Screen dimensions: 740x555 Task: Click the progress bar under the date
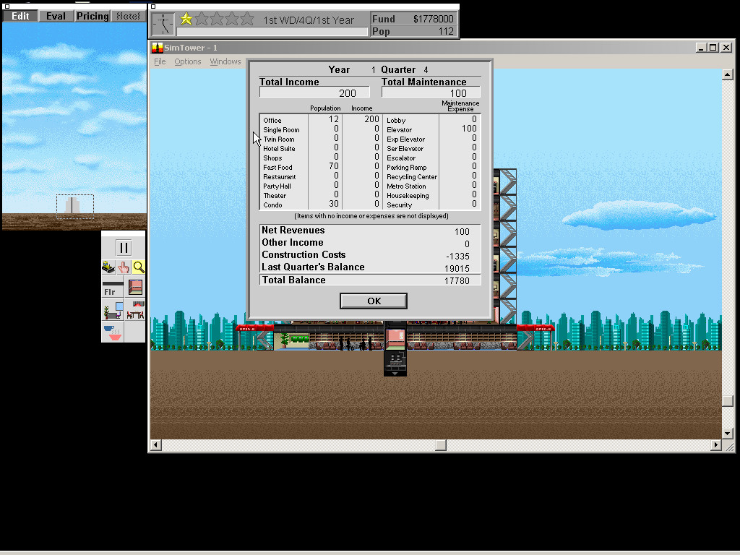coord(272,32)
